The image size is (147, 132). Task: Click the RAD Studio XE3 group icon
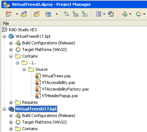4,30
